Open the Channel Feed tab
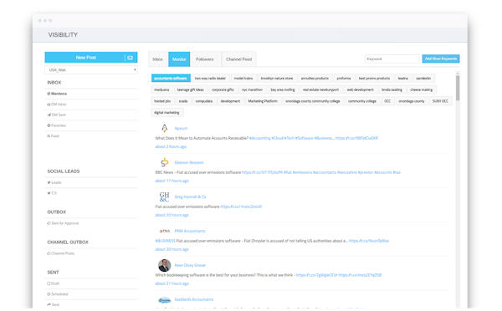502x311 pixels. point(238,59)
